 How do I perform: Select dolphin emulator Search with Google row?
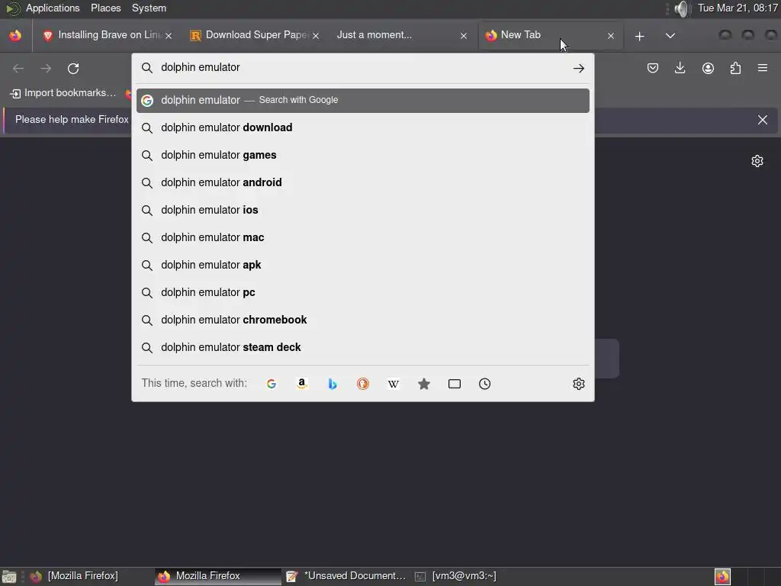click(362, 100)
